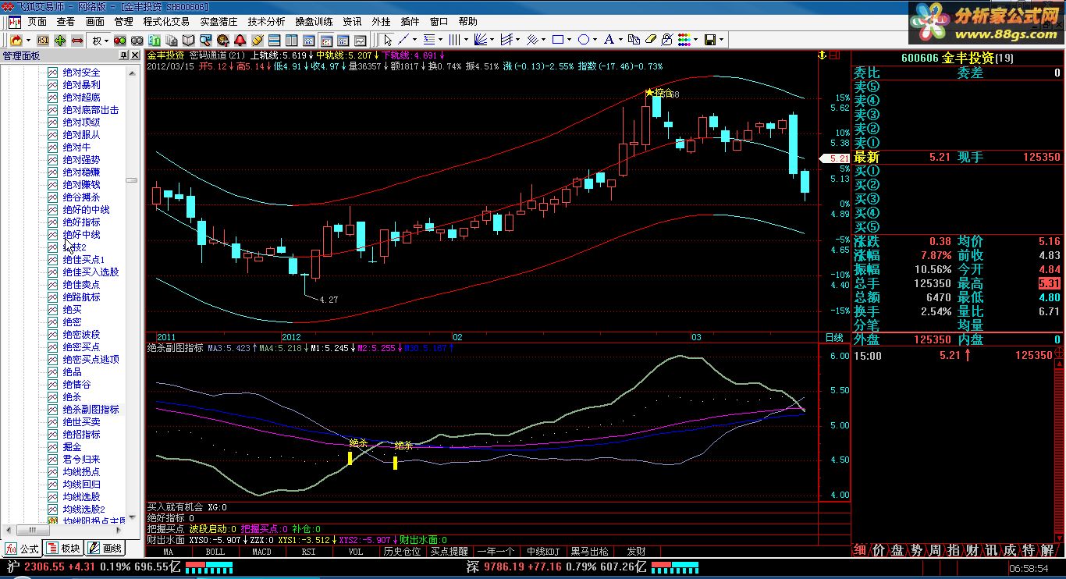Click the open book toolbar icon

tap(187, 40)
